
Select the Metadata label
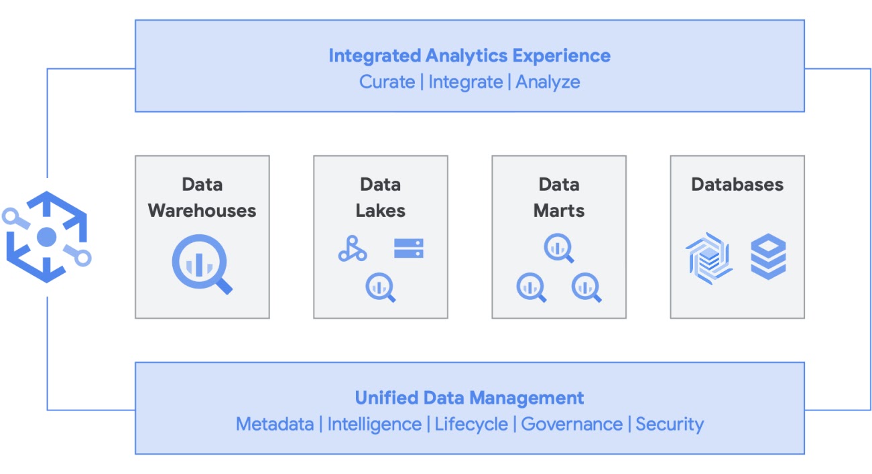pyautogui.click(x=275, y=424)
